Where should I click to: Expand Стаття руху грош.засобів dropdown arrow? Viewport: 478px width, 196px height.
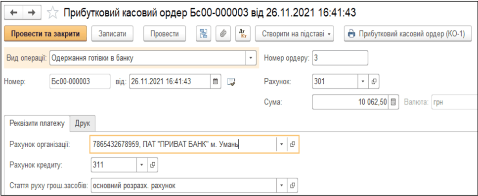pyautogui.click(x=282, y=185)
